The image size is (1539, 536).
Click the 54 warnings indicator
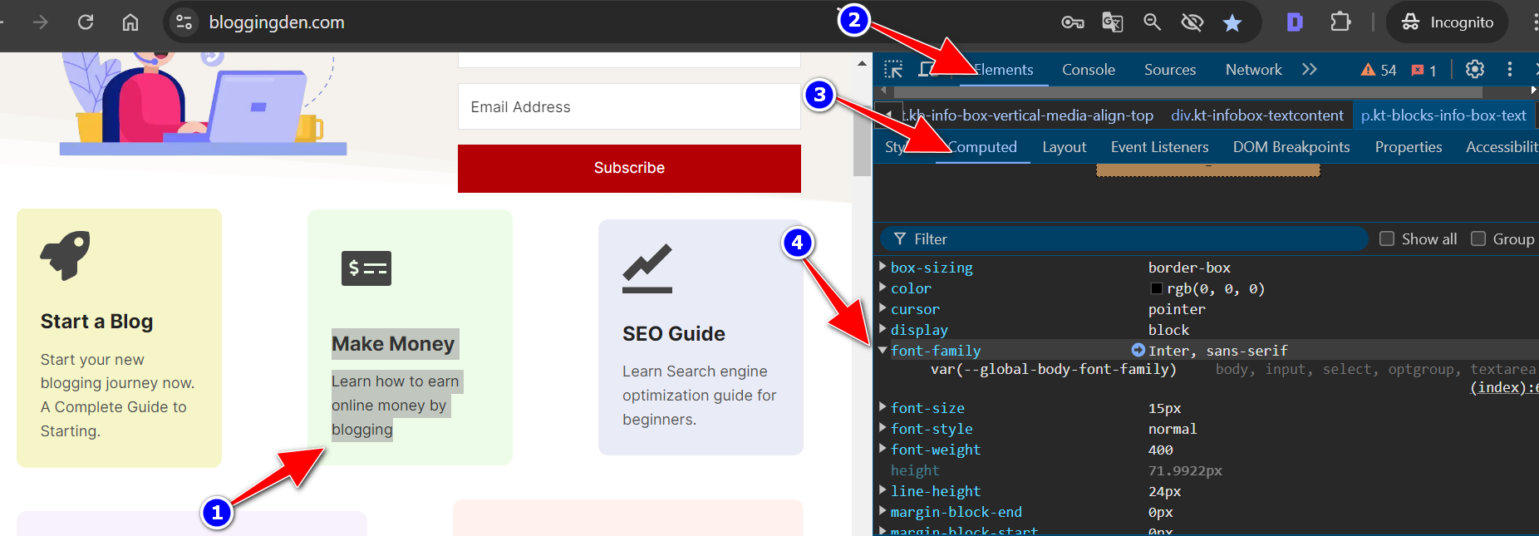pyautogui.click(x=1379, y=71)
